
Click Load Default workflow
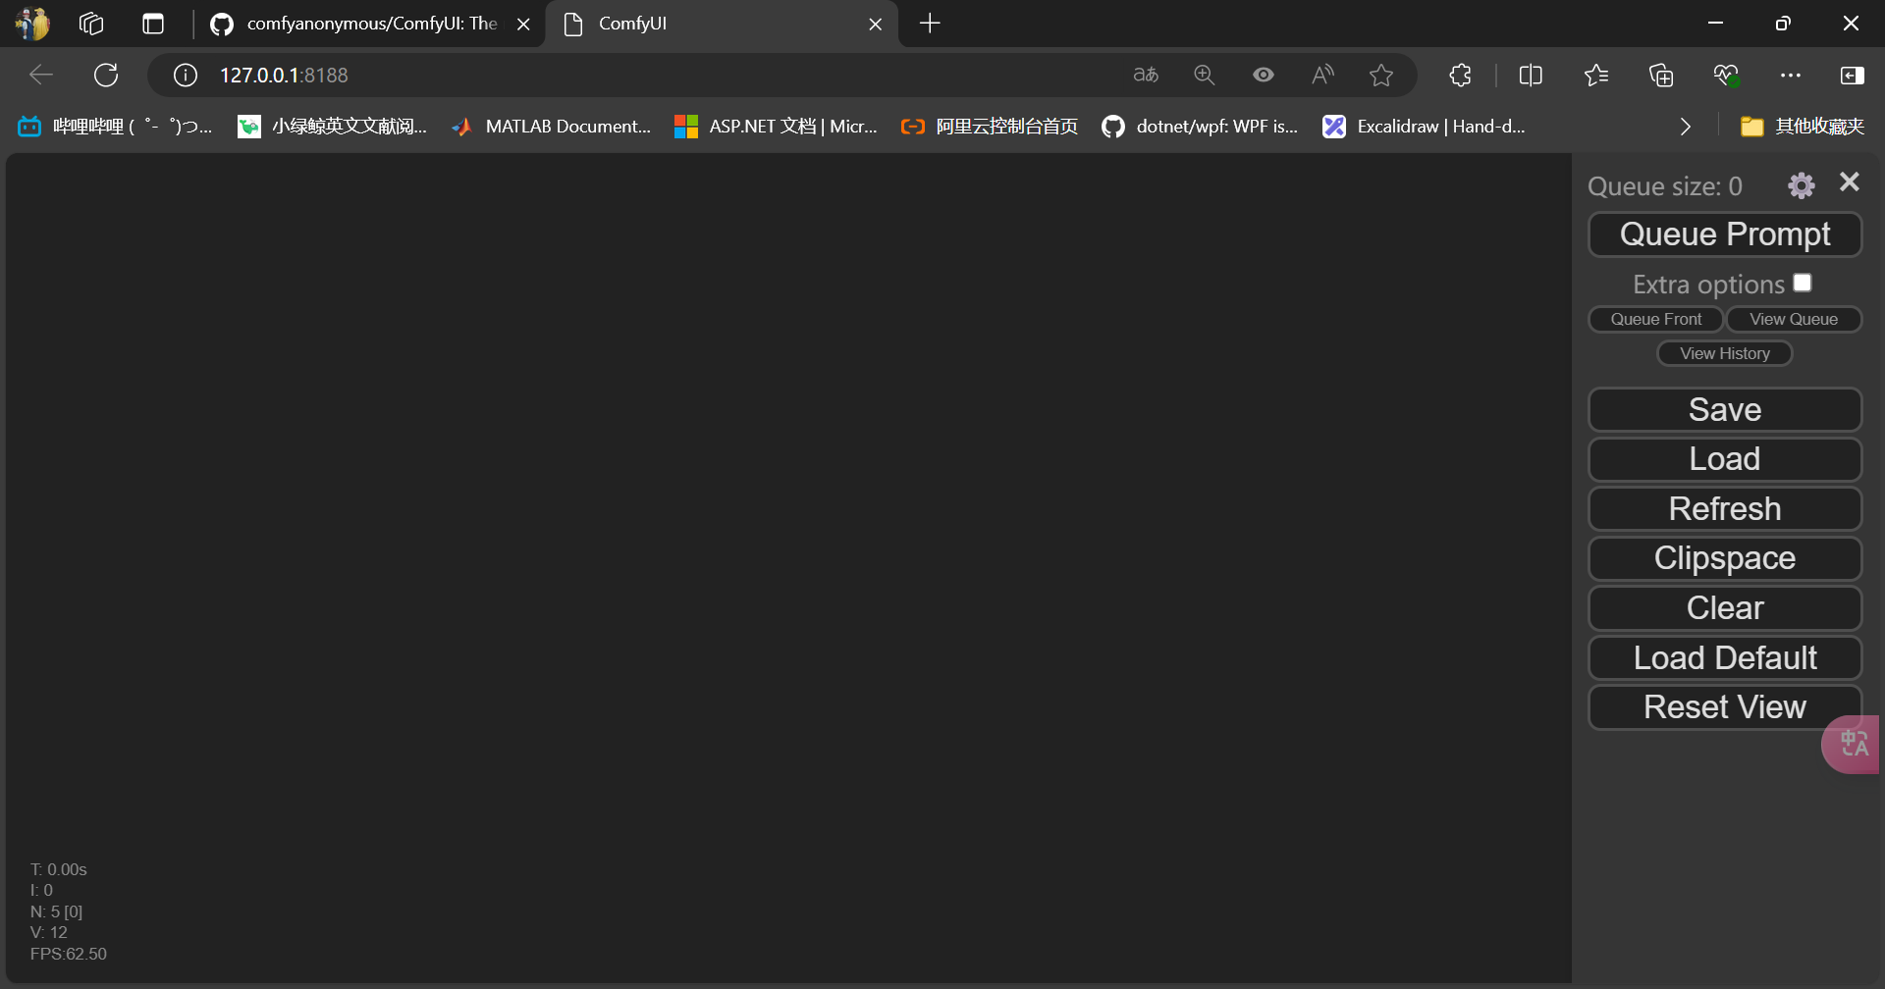tap(1725, 657)
